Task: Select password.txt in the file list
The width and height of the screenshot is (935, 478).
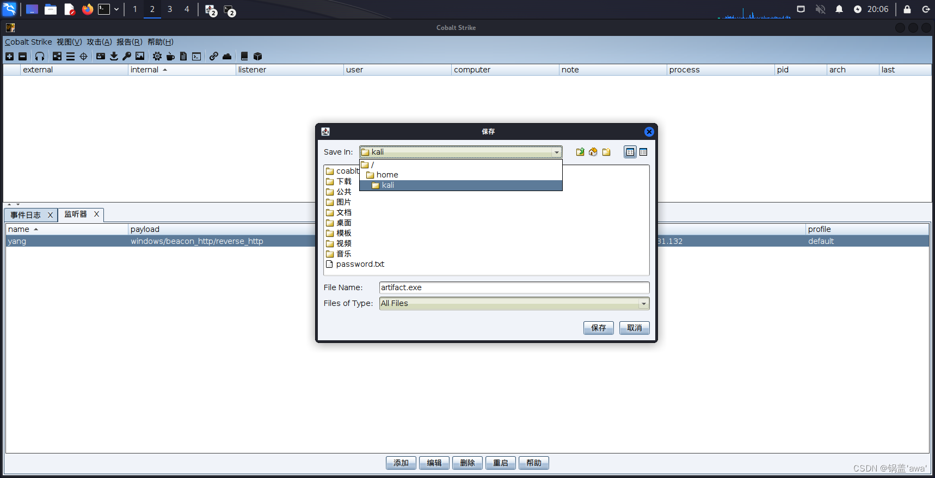Action: click(x=355, y=264)
